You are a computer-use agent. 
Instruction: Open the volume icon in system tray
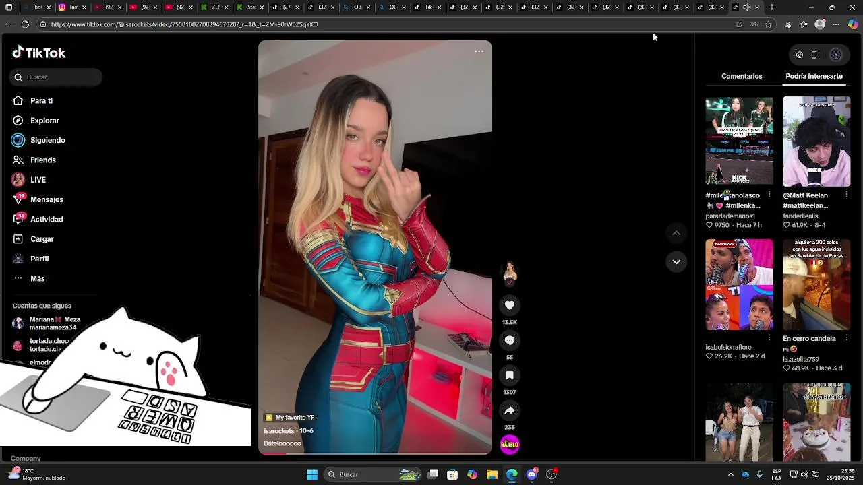[x=805, y=474]
